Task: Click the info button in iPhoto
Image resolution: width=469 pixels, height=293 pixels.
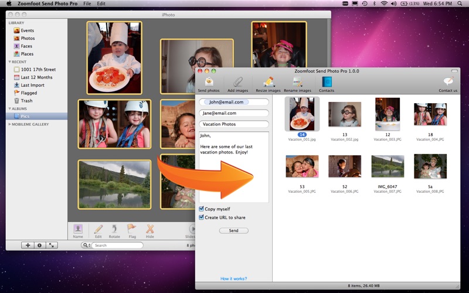Action: tap(39, 245)
